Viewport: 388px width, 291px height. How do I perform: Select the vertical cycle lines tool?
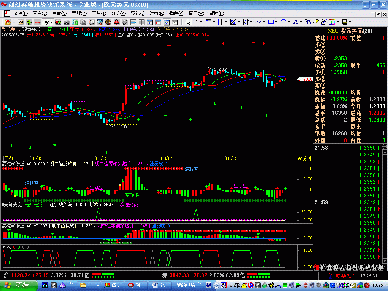(x=221, y=22)
